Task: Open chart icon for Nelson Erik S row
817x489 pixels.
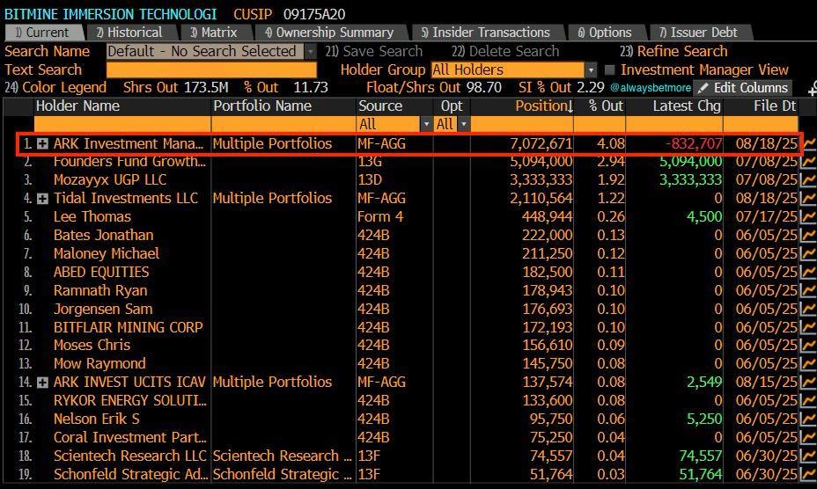Action: (x=809, y=420)
